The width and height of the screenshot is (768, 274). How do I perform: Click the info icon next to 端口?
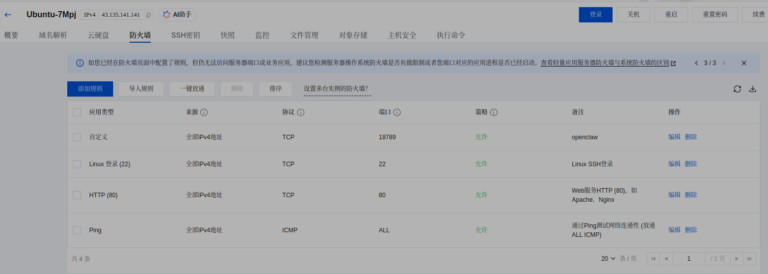397,112
